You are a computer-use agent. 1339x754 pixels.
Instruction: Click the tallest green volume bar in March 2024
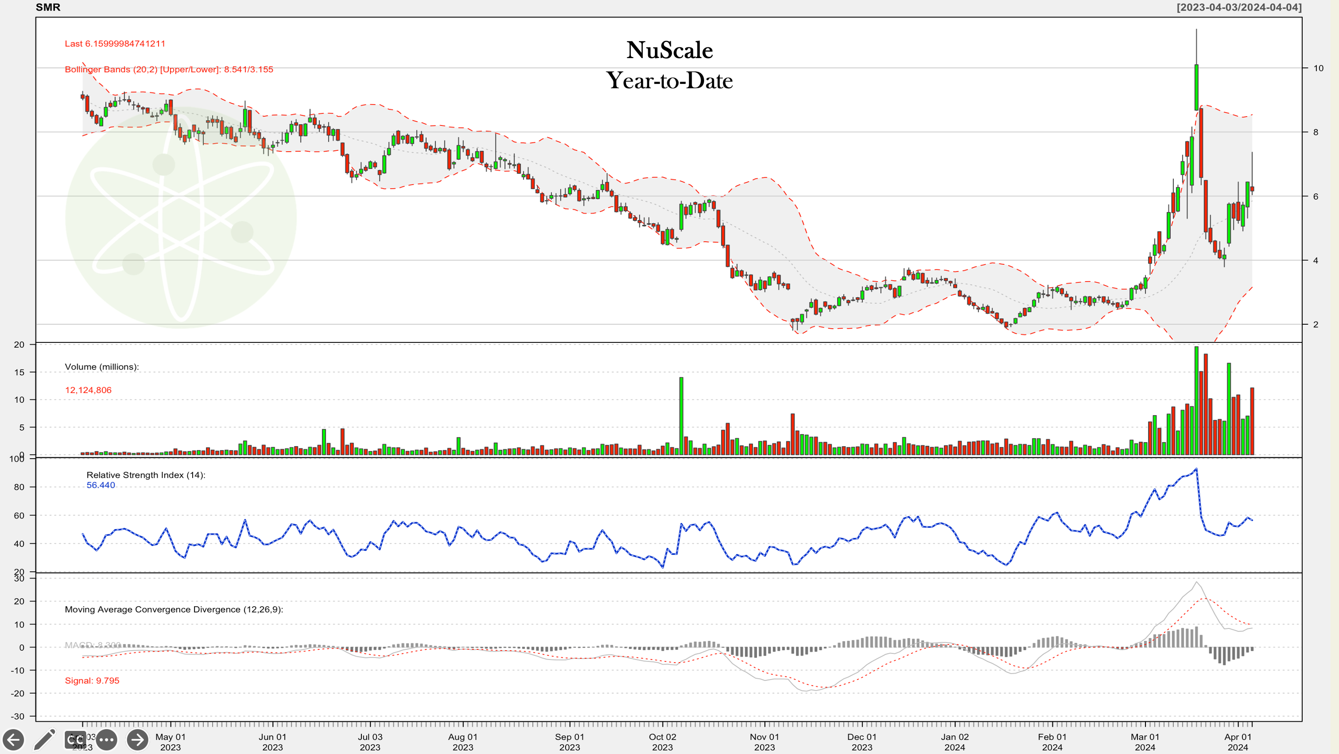click(x=1196, y=400)
